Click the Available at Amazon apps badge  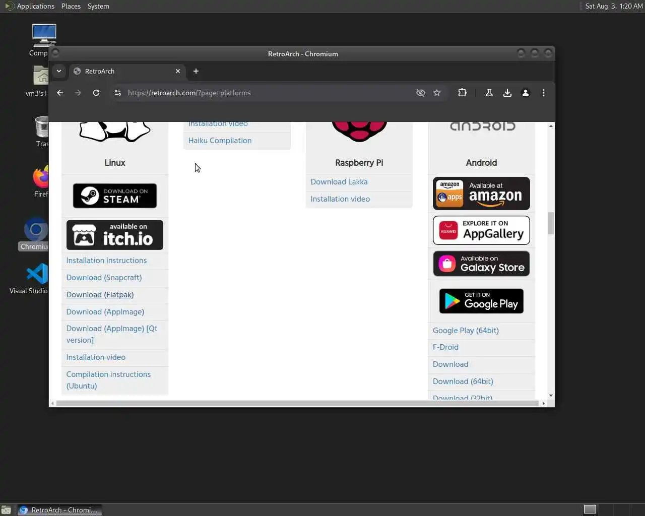[481, 193]
